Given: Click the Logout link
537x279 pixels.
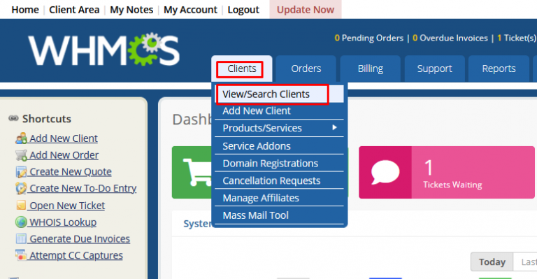Looking at the screenshot, I should (243, 10).
